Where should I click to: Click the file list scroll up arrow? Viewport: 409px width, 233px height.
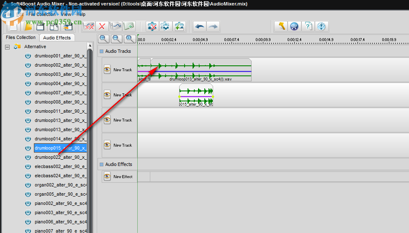tap(90, 45)
